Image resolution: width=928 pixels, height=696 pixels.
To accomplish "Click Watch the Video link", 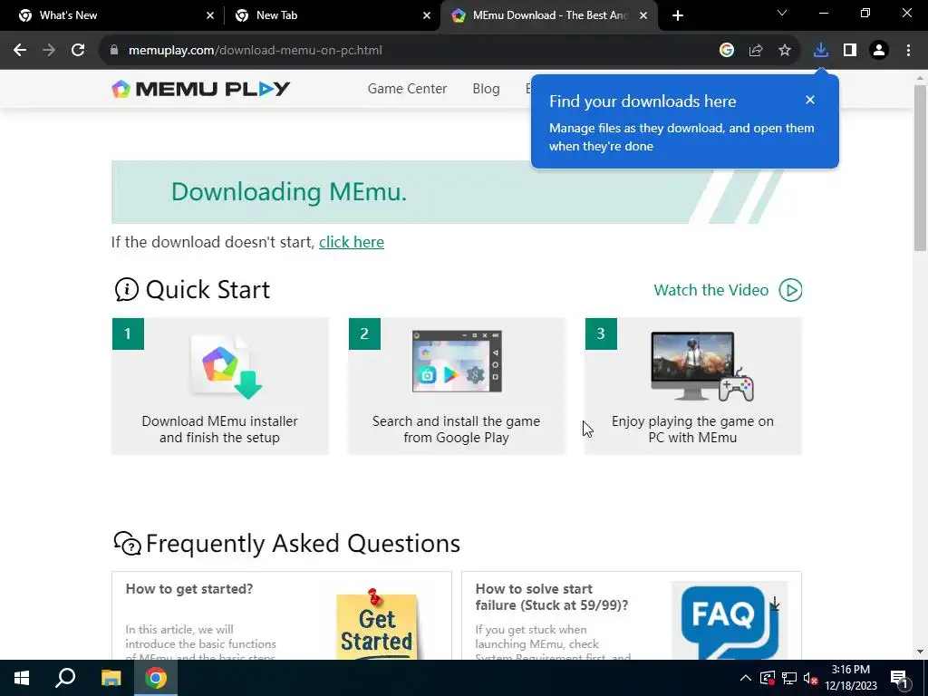I will tap(711, 290).
